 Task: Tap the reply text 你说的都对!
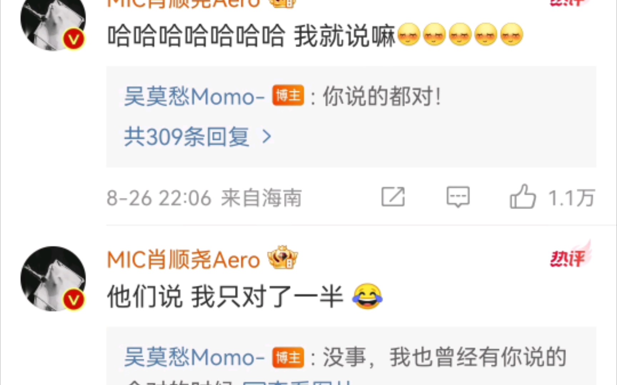coord(382,96)
